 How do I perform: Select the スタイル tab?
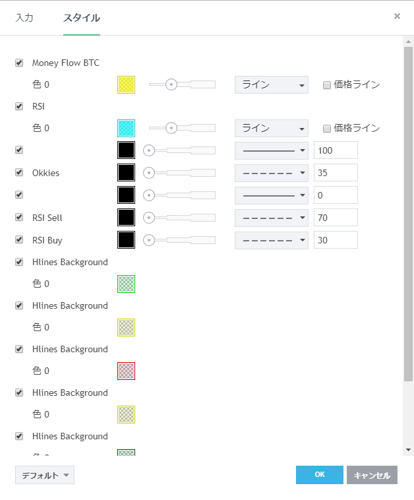[81, 18]
